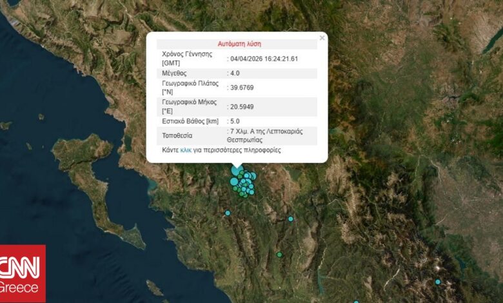
Task: Close the earthquake info popup
Action: click(x=322, y=38)
